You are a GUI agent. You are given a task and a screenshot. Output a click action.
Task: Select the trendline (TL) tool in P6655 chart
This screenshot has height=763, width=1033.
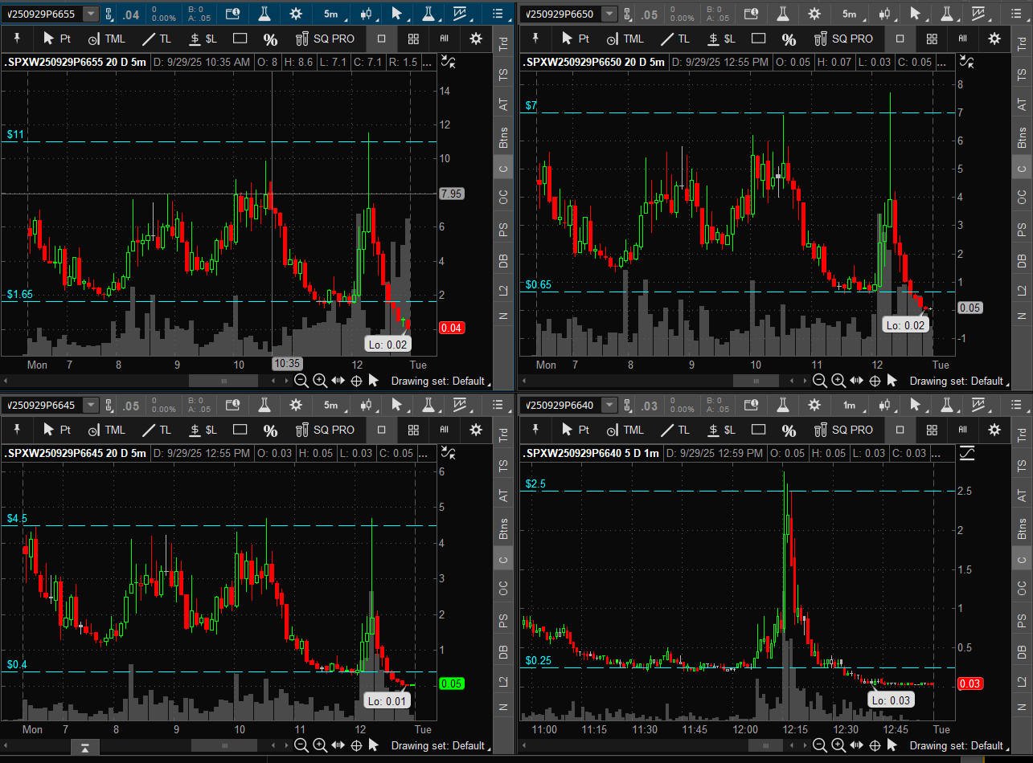pyautogui.click(x=156, y=39)
